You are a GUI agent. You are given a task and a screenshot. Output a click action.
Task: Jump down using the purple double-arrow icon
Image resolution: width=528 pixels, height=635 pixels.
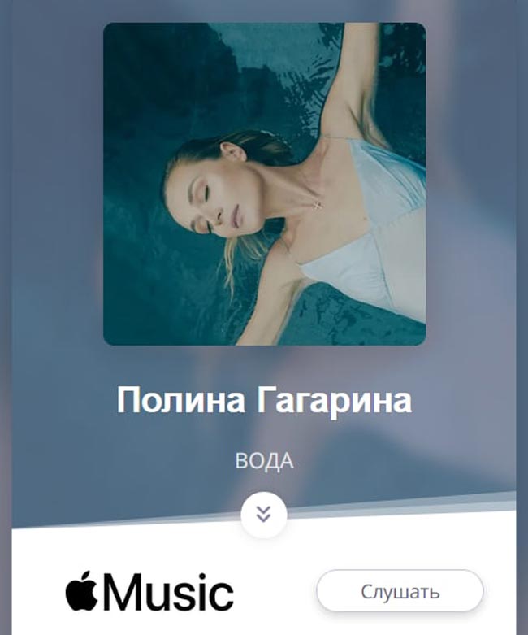pyautogui.click(x=264, y=515)
